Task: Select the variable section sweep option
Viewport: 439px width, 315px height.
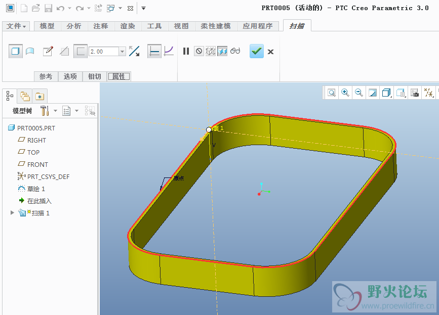Action: coord(169,51)
